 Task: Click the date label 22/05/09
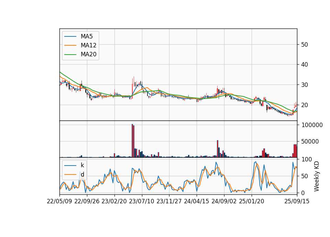point(59,201)
